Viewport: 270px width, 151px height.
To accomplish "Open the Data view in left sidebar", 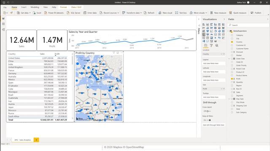I will point(3,24).
